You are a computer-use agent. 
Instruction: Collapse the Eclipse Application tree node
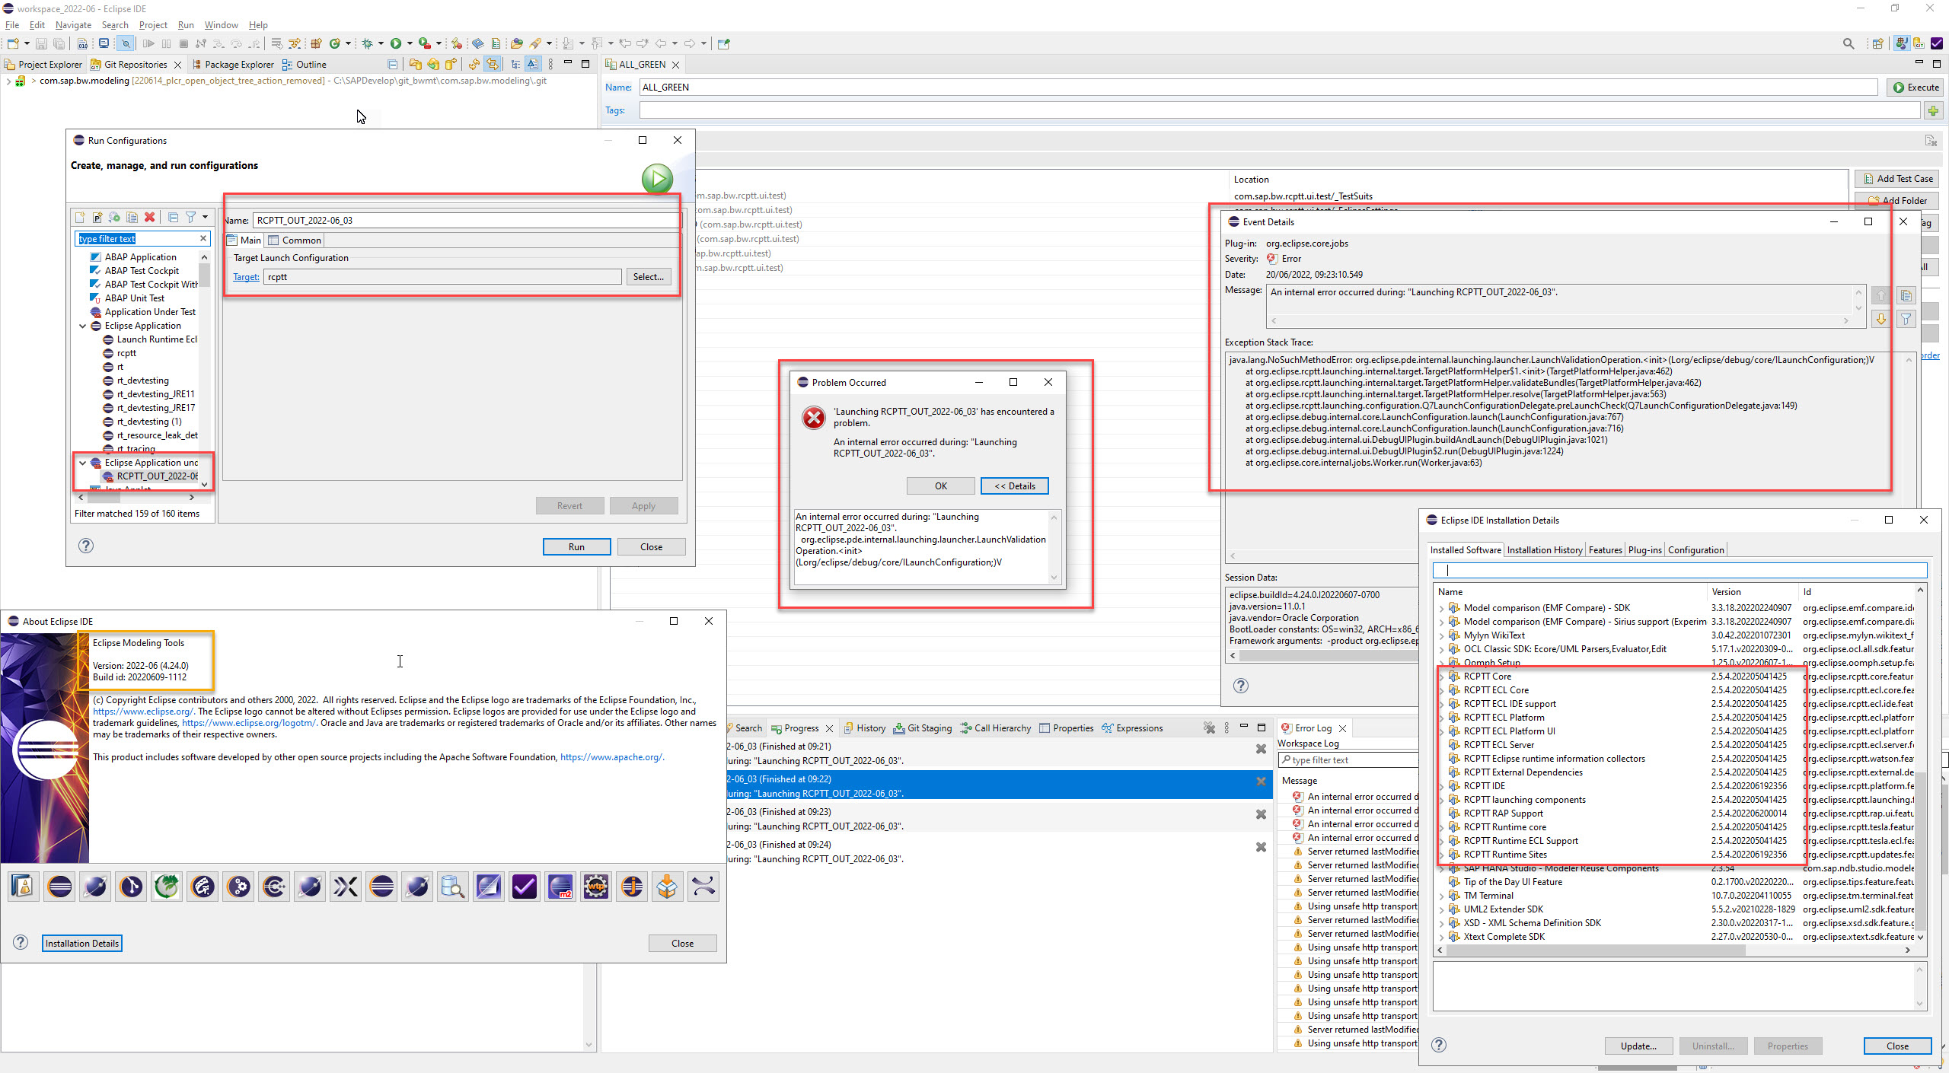tap(83, 326)
